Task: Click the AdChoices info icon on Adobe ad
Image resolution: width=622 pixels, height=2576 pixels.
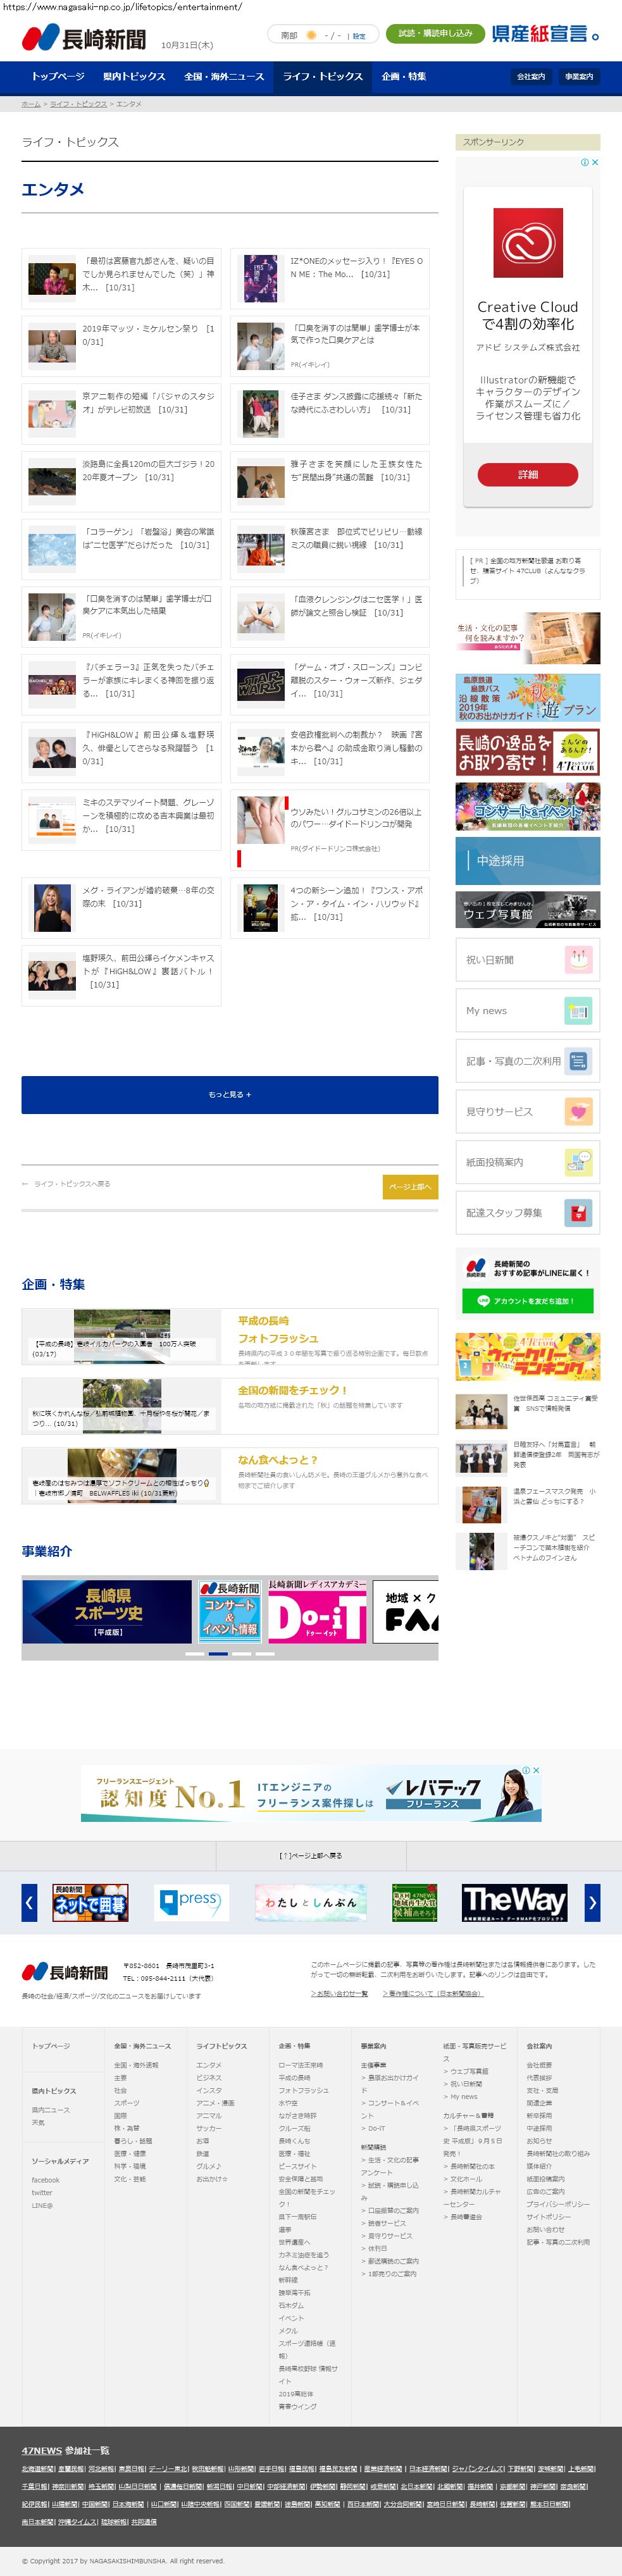Action: pyautogui.click(x=585, y=162)
